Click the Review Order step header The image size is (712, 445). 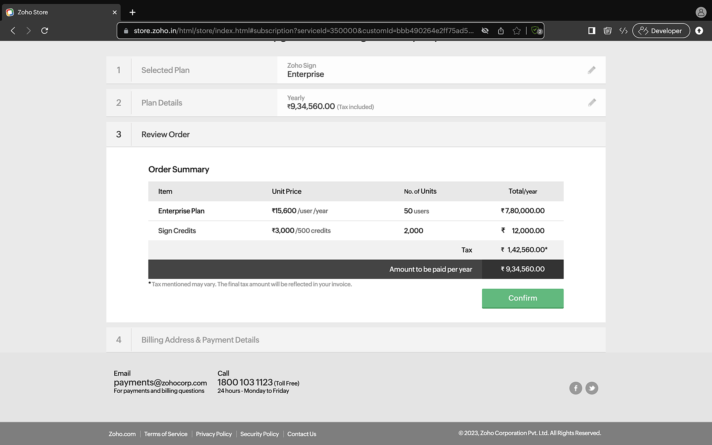(356, 135)
